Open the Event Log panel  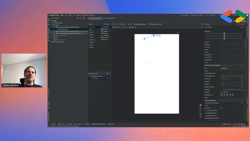point(227,124)
